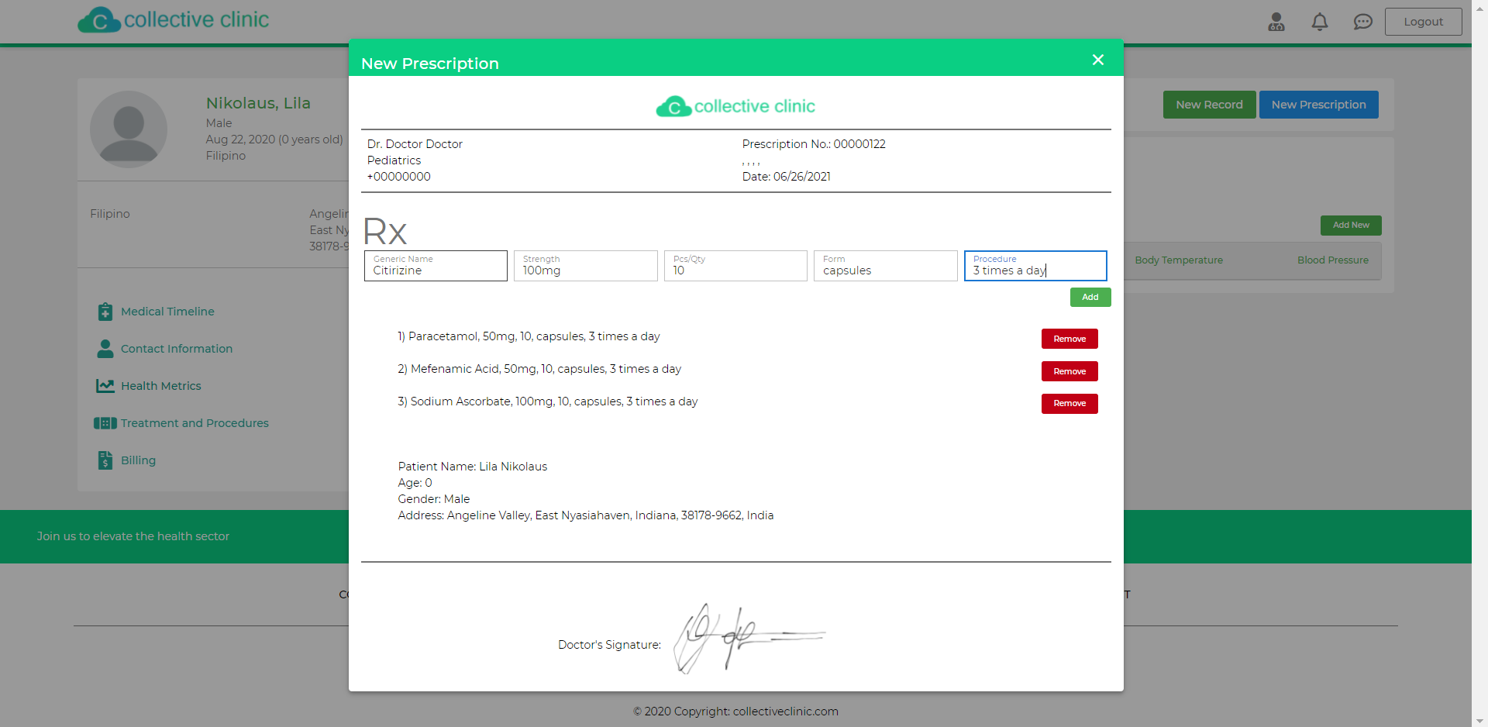
Task: Open Treatment and Procedures section
Action: point(195,423)
